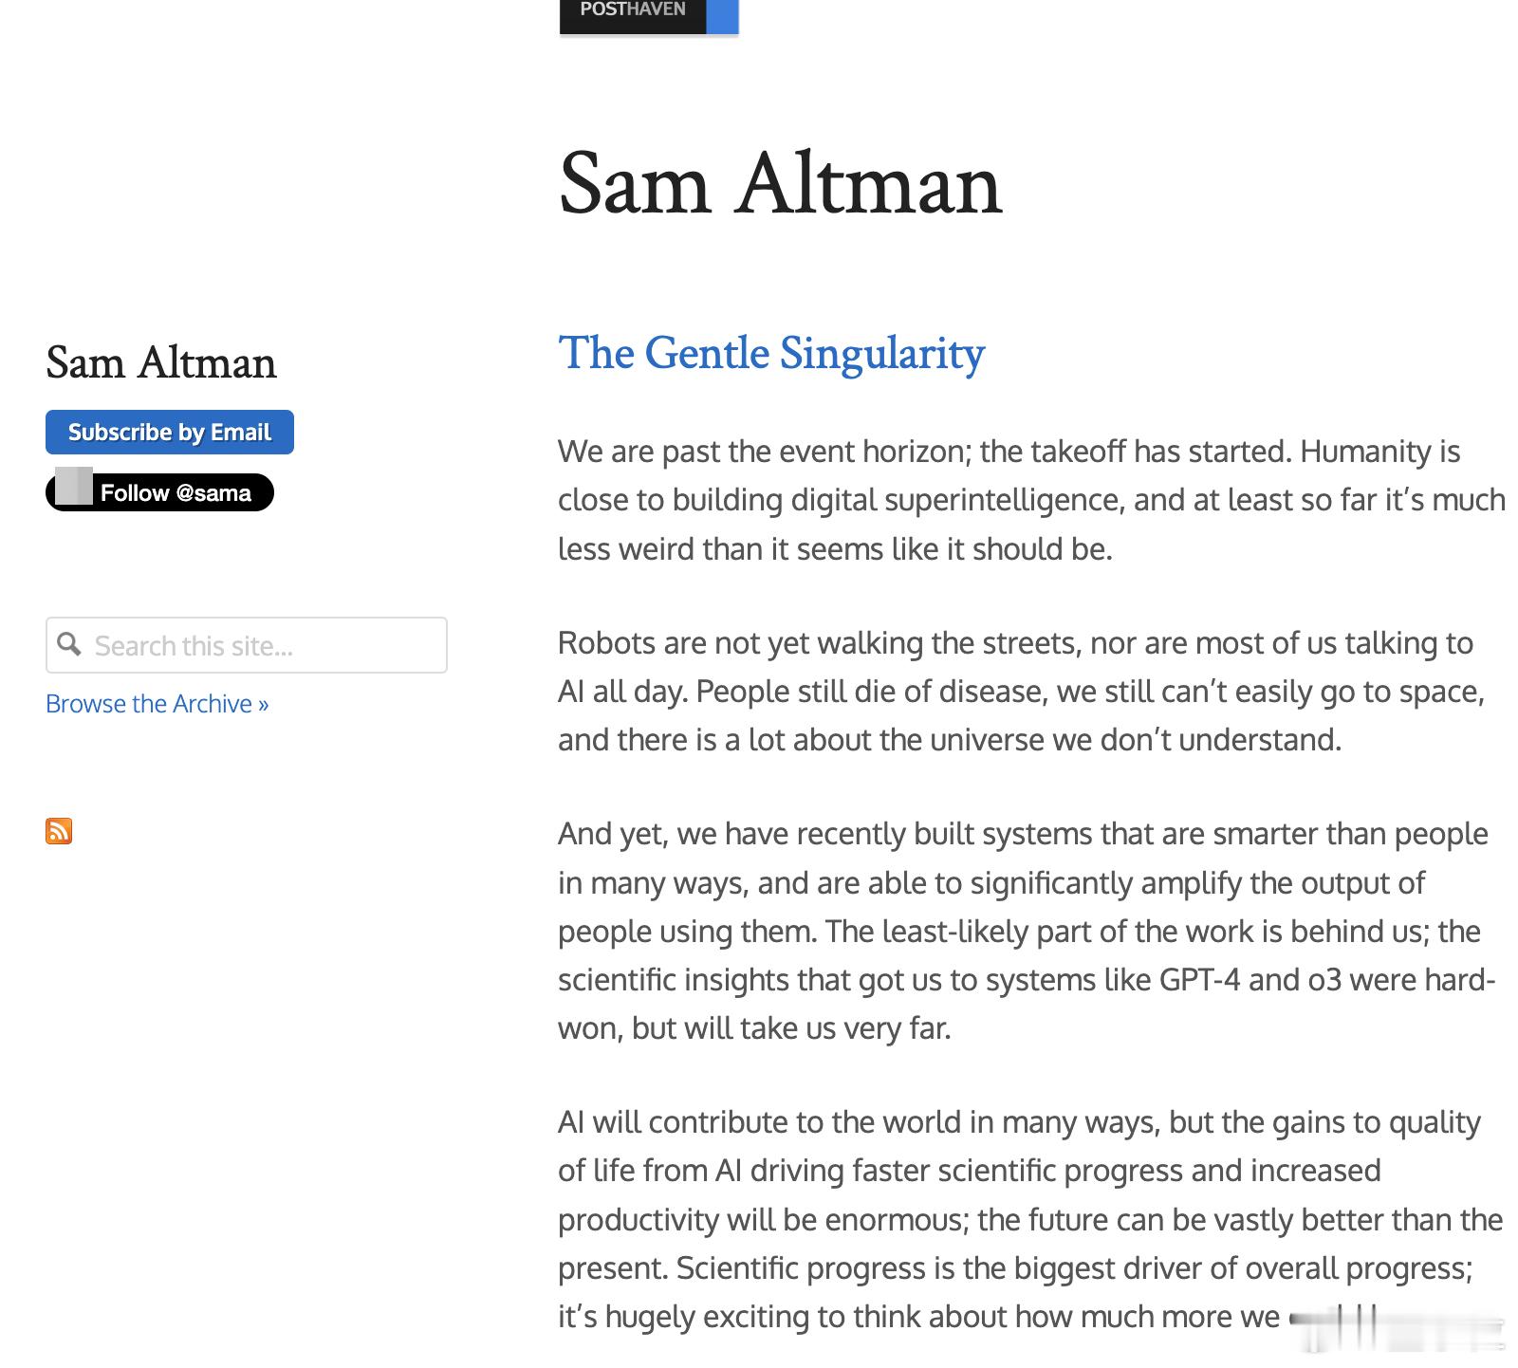The width and height of the screenshot is (1518, 1368).
Task: Open 'The Gentle Singularity' post title
Action: pyautogui.click(x=771, y=353)
